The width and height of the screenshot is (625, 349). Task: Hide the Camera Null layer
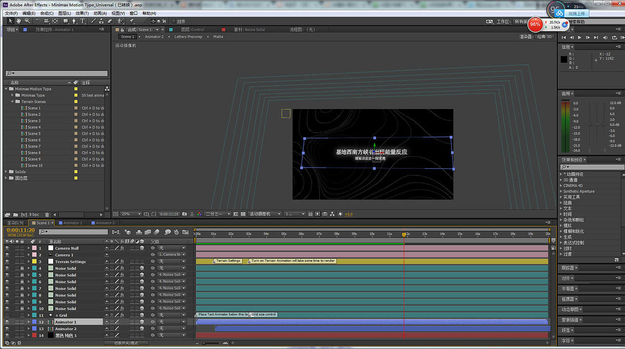tap(7, 248)
